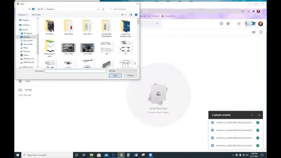
Task: Open the Google apps grid
Action: coord(239,24)
